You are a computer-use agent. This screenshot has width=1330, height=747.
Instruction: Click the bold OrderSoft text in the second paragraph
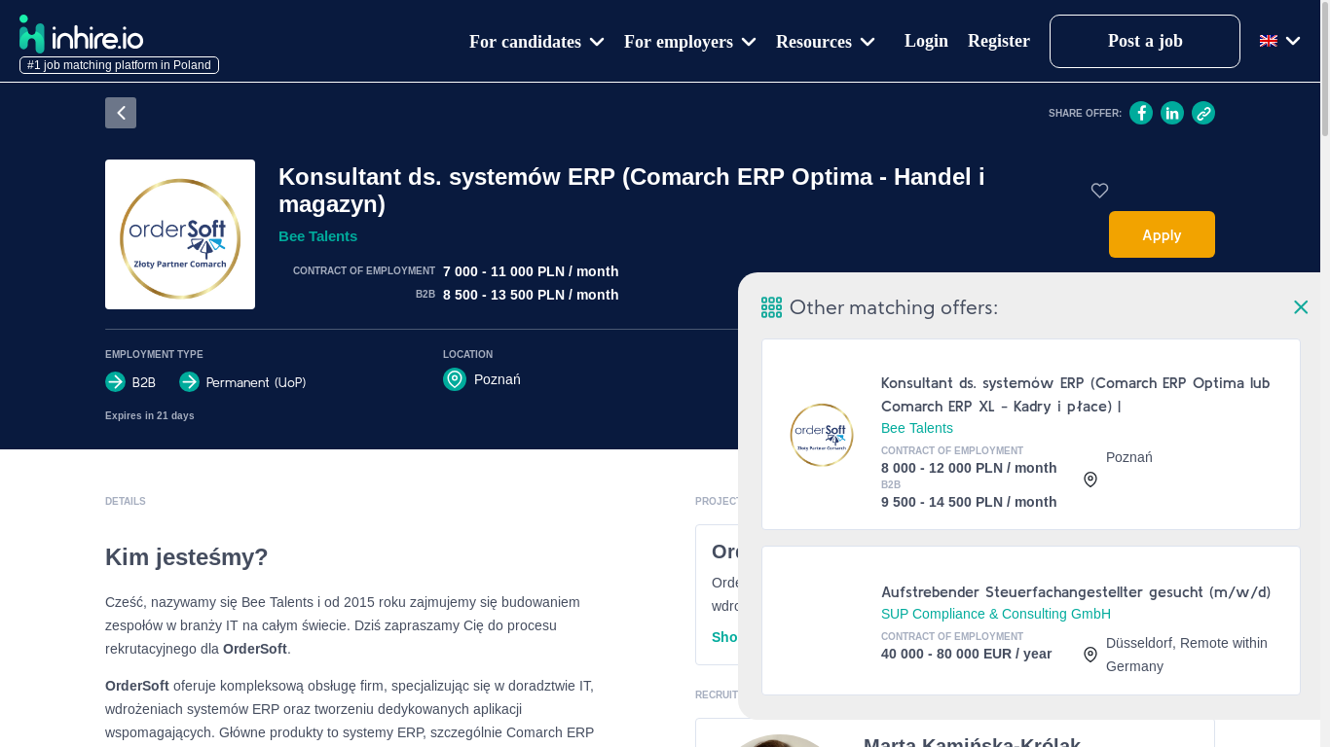pyautogui.click(x=137, y=686)
